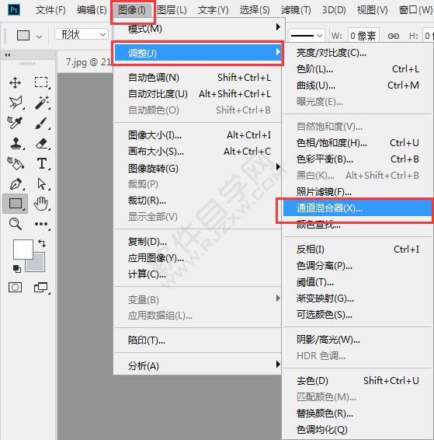Expand the 分析(A) submenu
The height and width of the screenshot is (440, 434).
point(197,365)
